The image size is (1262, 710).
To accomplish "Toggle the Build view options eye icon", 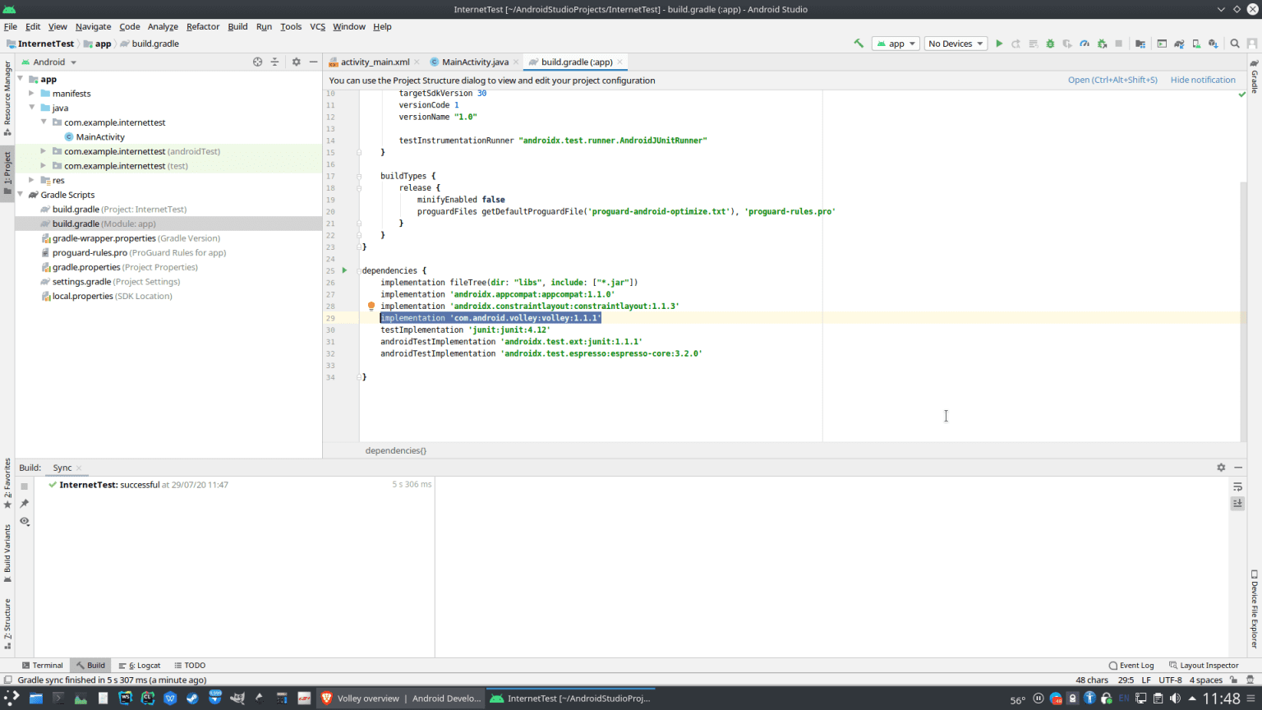I will pos(25,521).
